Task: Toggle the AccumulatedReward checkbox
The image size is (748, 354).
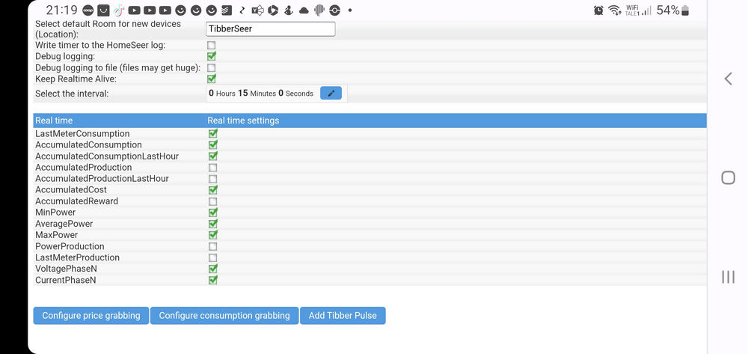Action: tap(213, 201)
